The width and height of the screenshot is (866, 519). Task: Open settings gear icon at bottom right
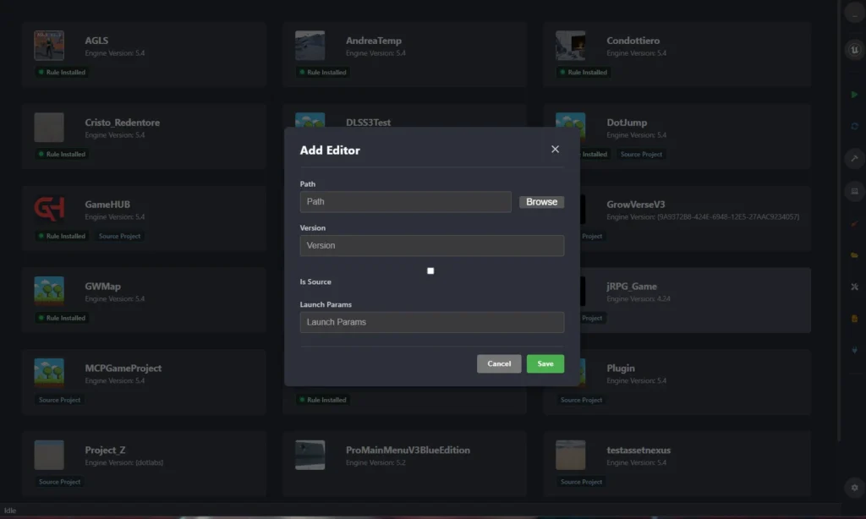pyautogui.click(x=853, y=488)
